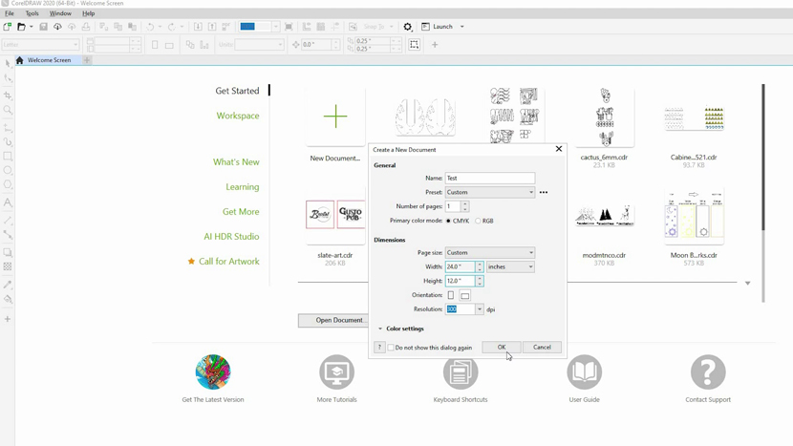Select portrait orientation icon in dialog
This screenshot has height=446, width=793.
tap(451, 295)
